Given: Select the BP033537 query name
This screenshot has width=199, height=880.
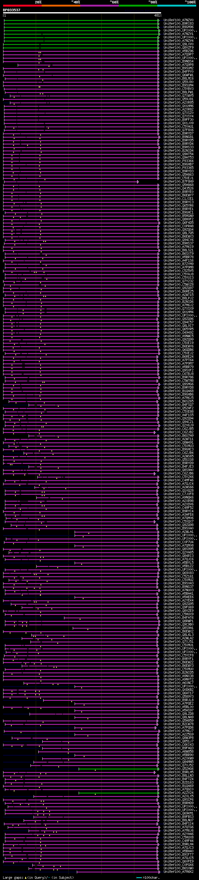Looking at the screenshot, I should [x=12, y=10].
